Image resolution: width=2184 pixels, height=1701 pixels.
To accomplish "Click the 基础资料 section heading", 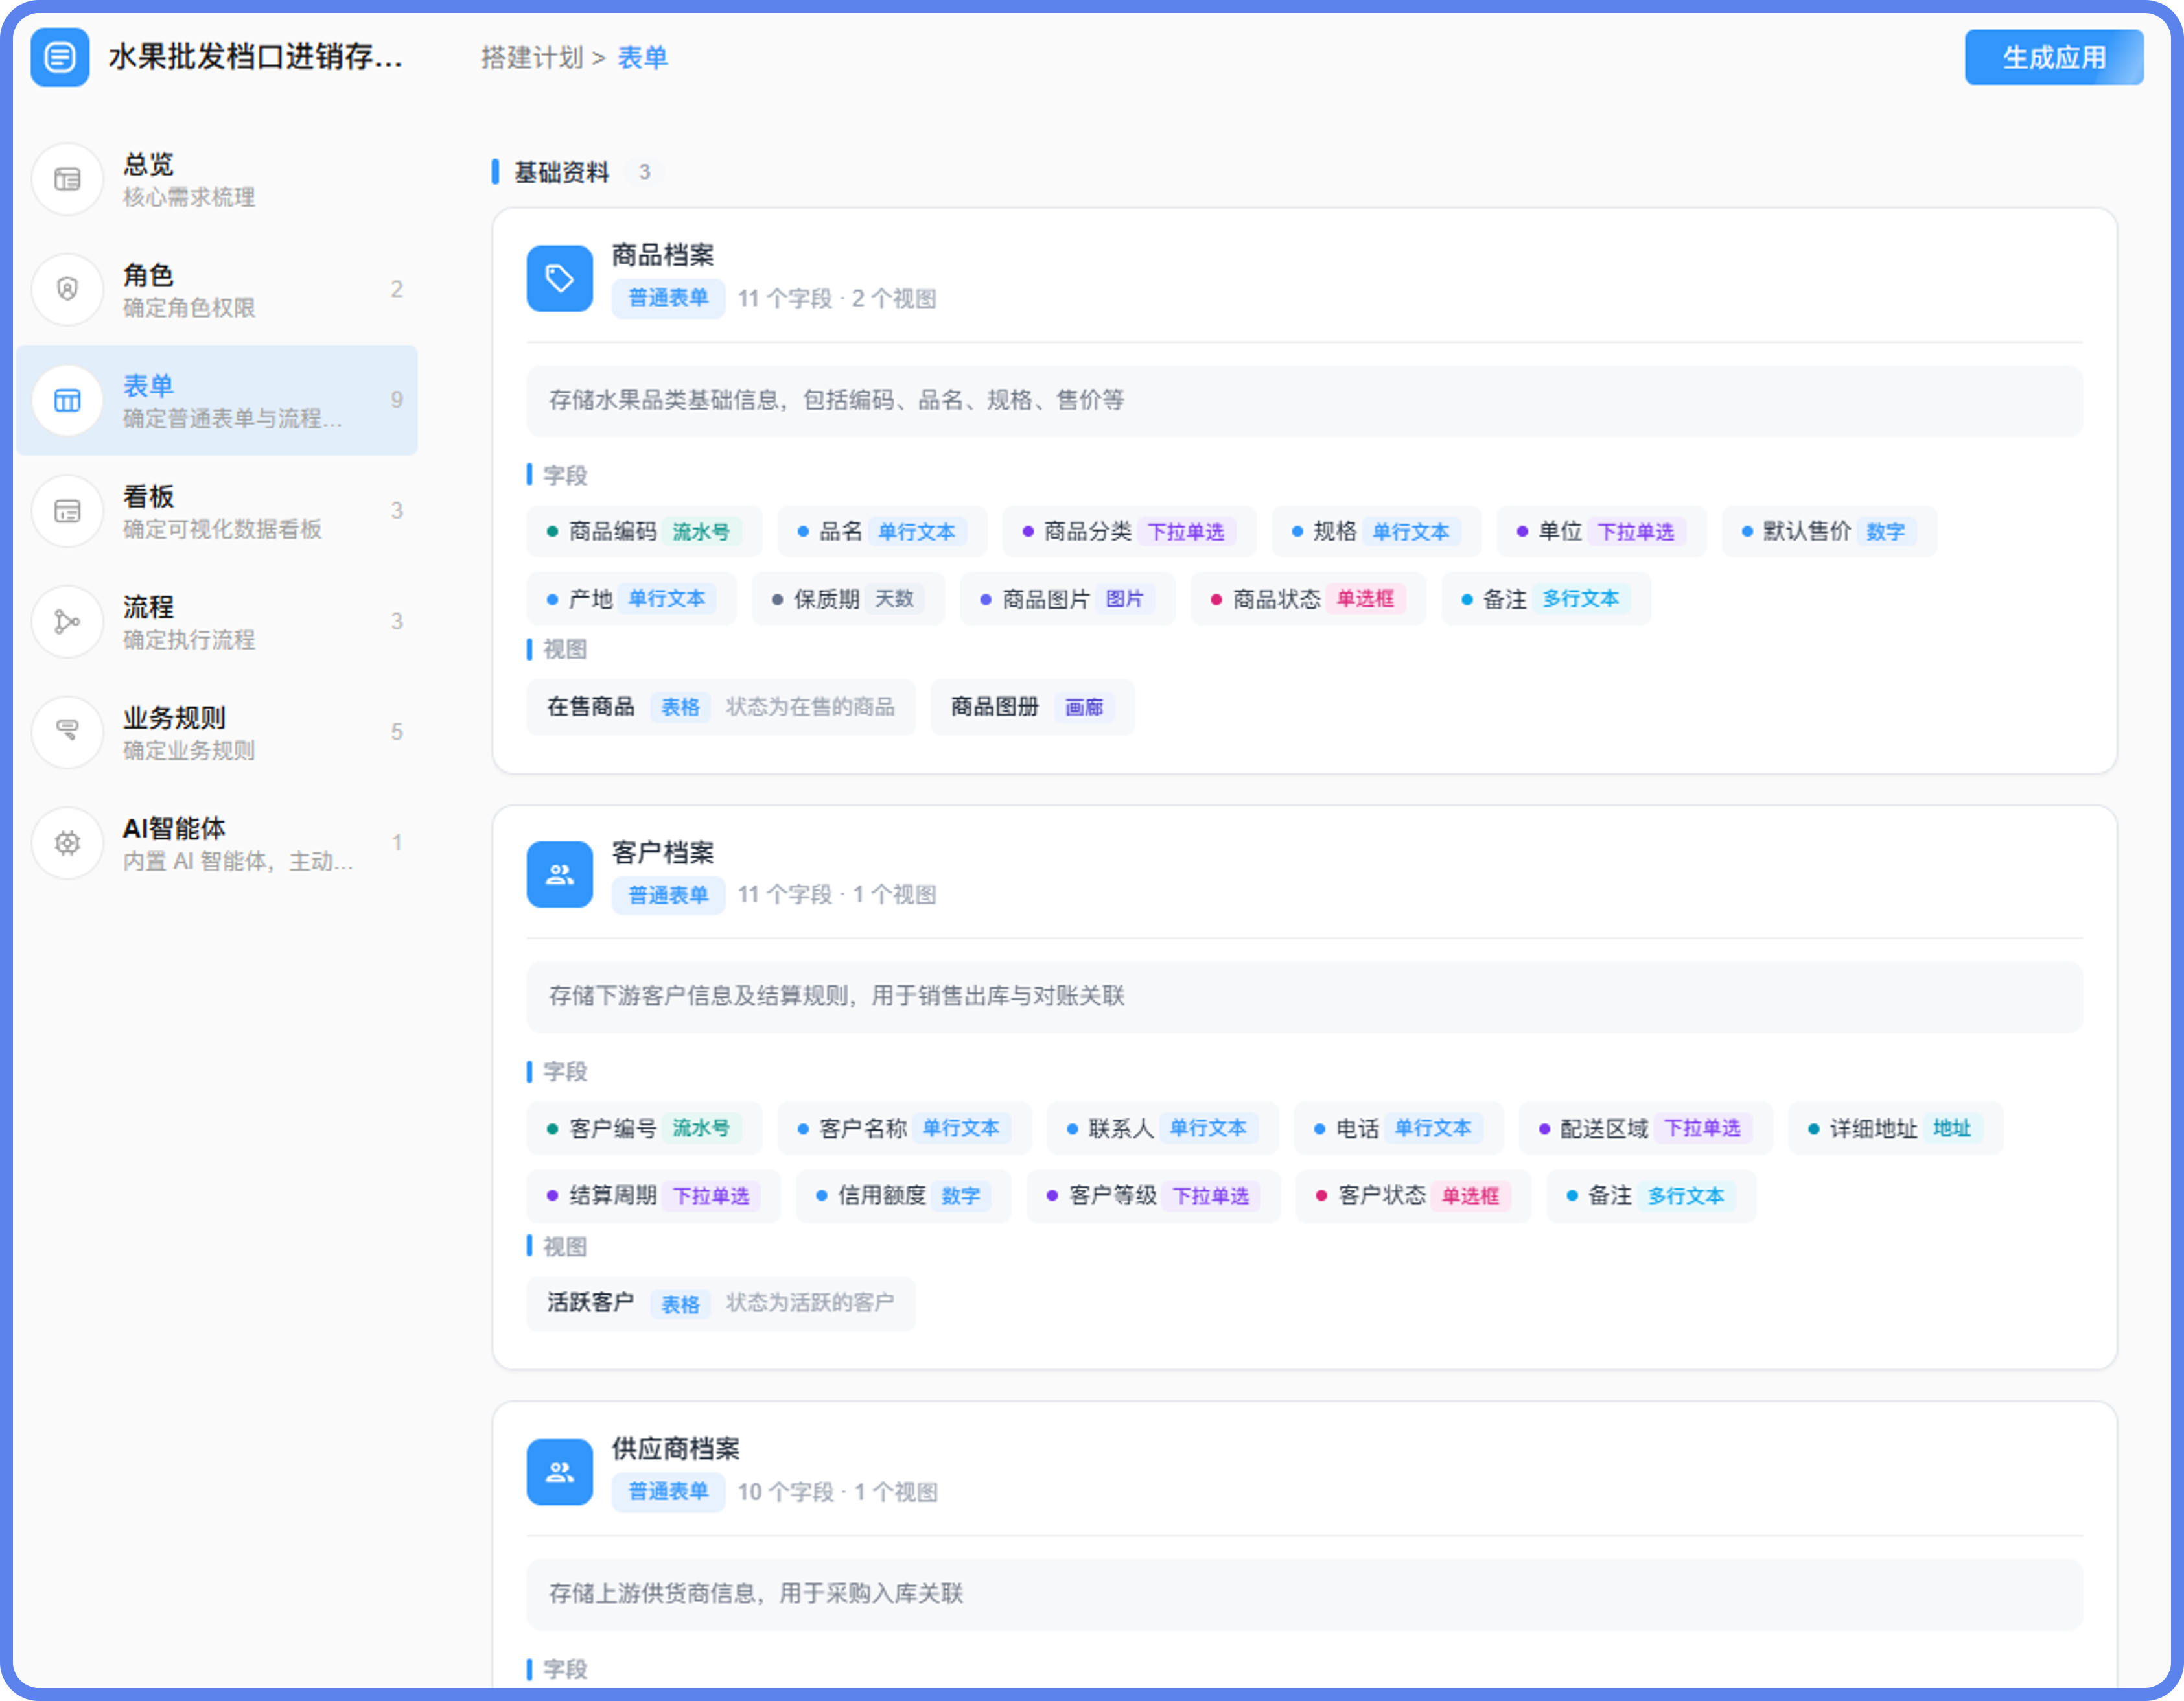I will pyautogui.click(x=561, y=172).
